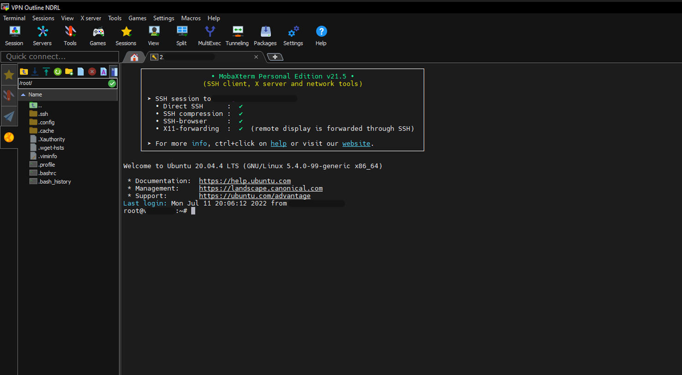
Task: Click the info link in the banner
Action: click(199, 143)
